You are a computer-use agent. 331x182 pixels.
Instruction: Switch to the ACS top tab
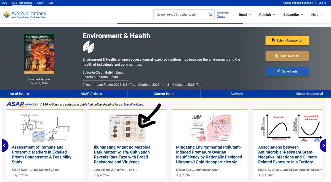[x=5, y=3]
